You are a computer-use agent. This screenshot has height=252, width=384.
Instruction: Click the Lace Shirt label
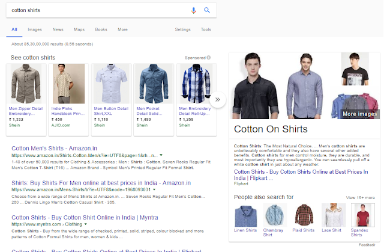tap(331, 230)
